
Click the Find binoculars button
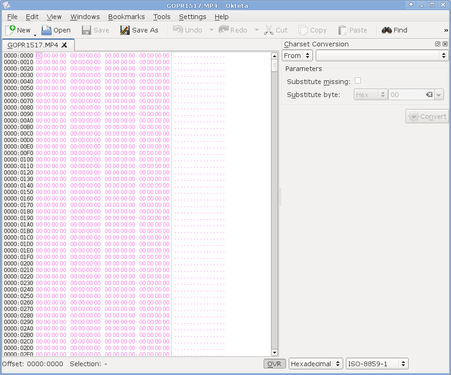(x=395, y=30)
